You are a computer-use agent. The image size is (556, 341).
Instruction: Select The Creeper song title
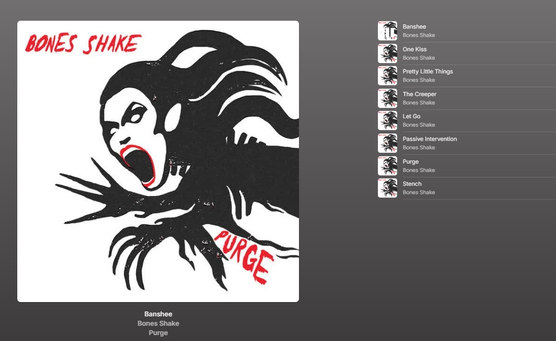(419, 94)
